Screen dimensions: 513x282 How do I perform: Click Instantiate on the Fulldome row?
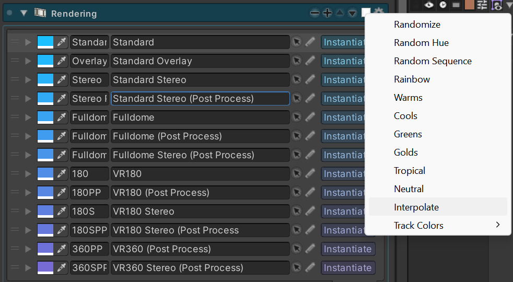(x=343, y=118)
